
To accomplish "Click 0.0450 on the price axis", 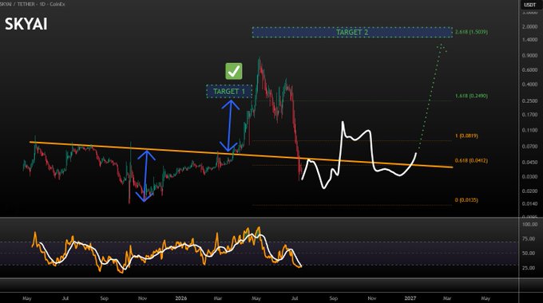I will click(530, 162).
